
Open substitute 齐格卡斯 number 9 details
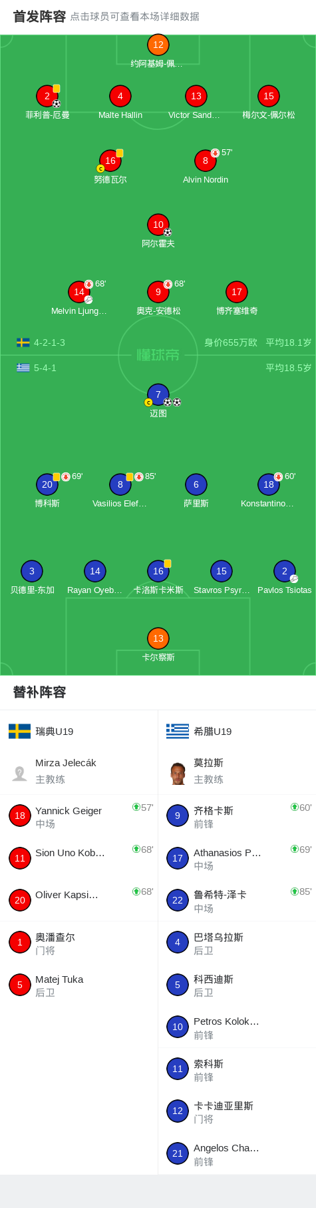tap(237, 816)
